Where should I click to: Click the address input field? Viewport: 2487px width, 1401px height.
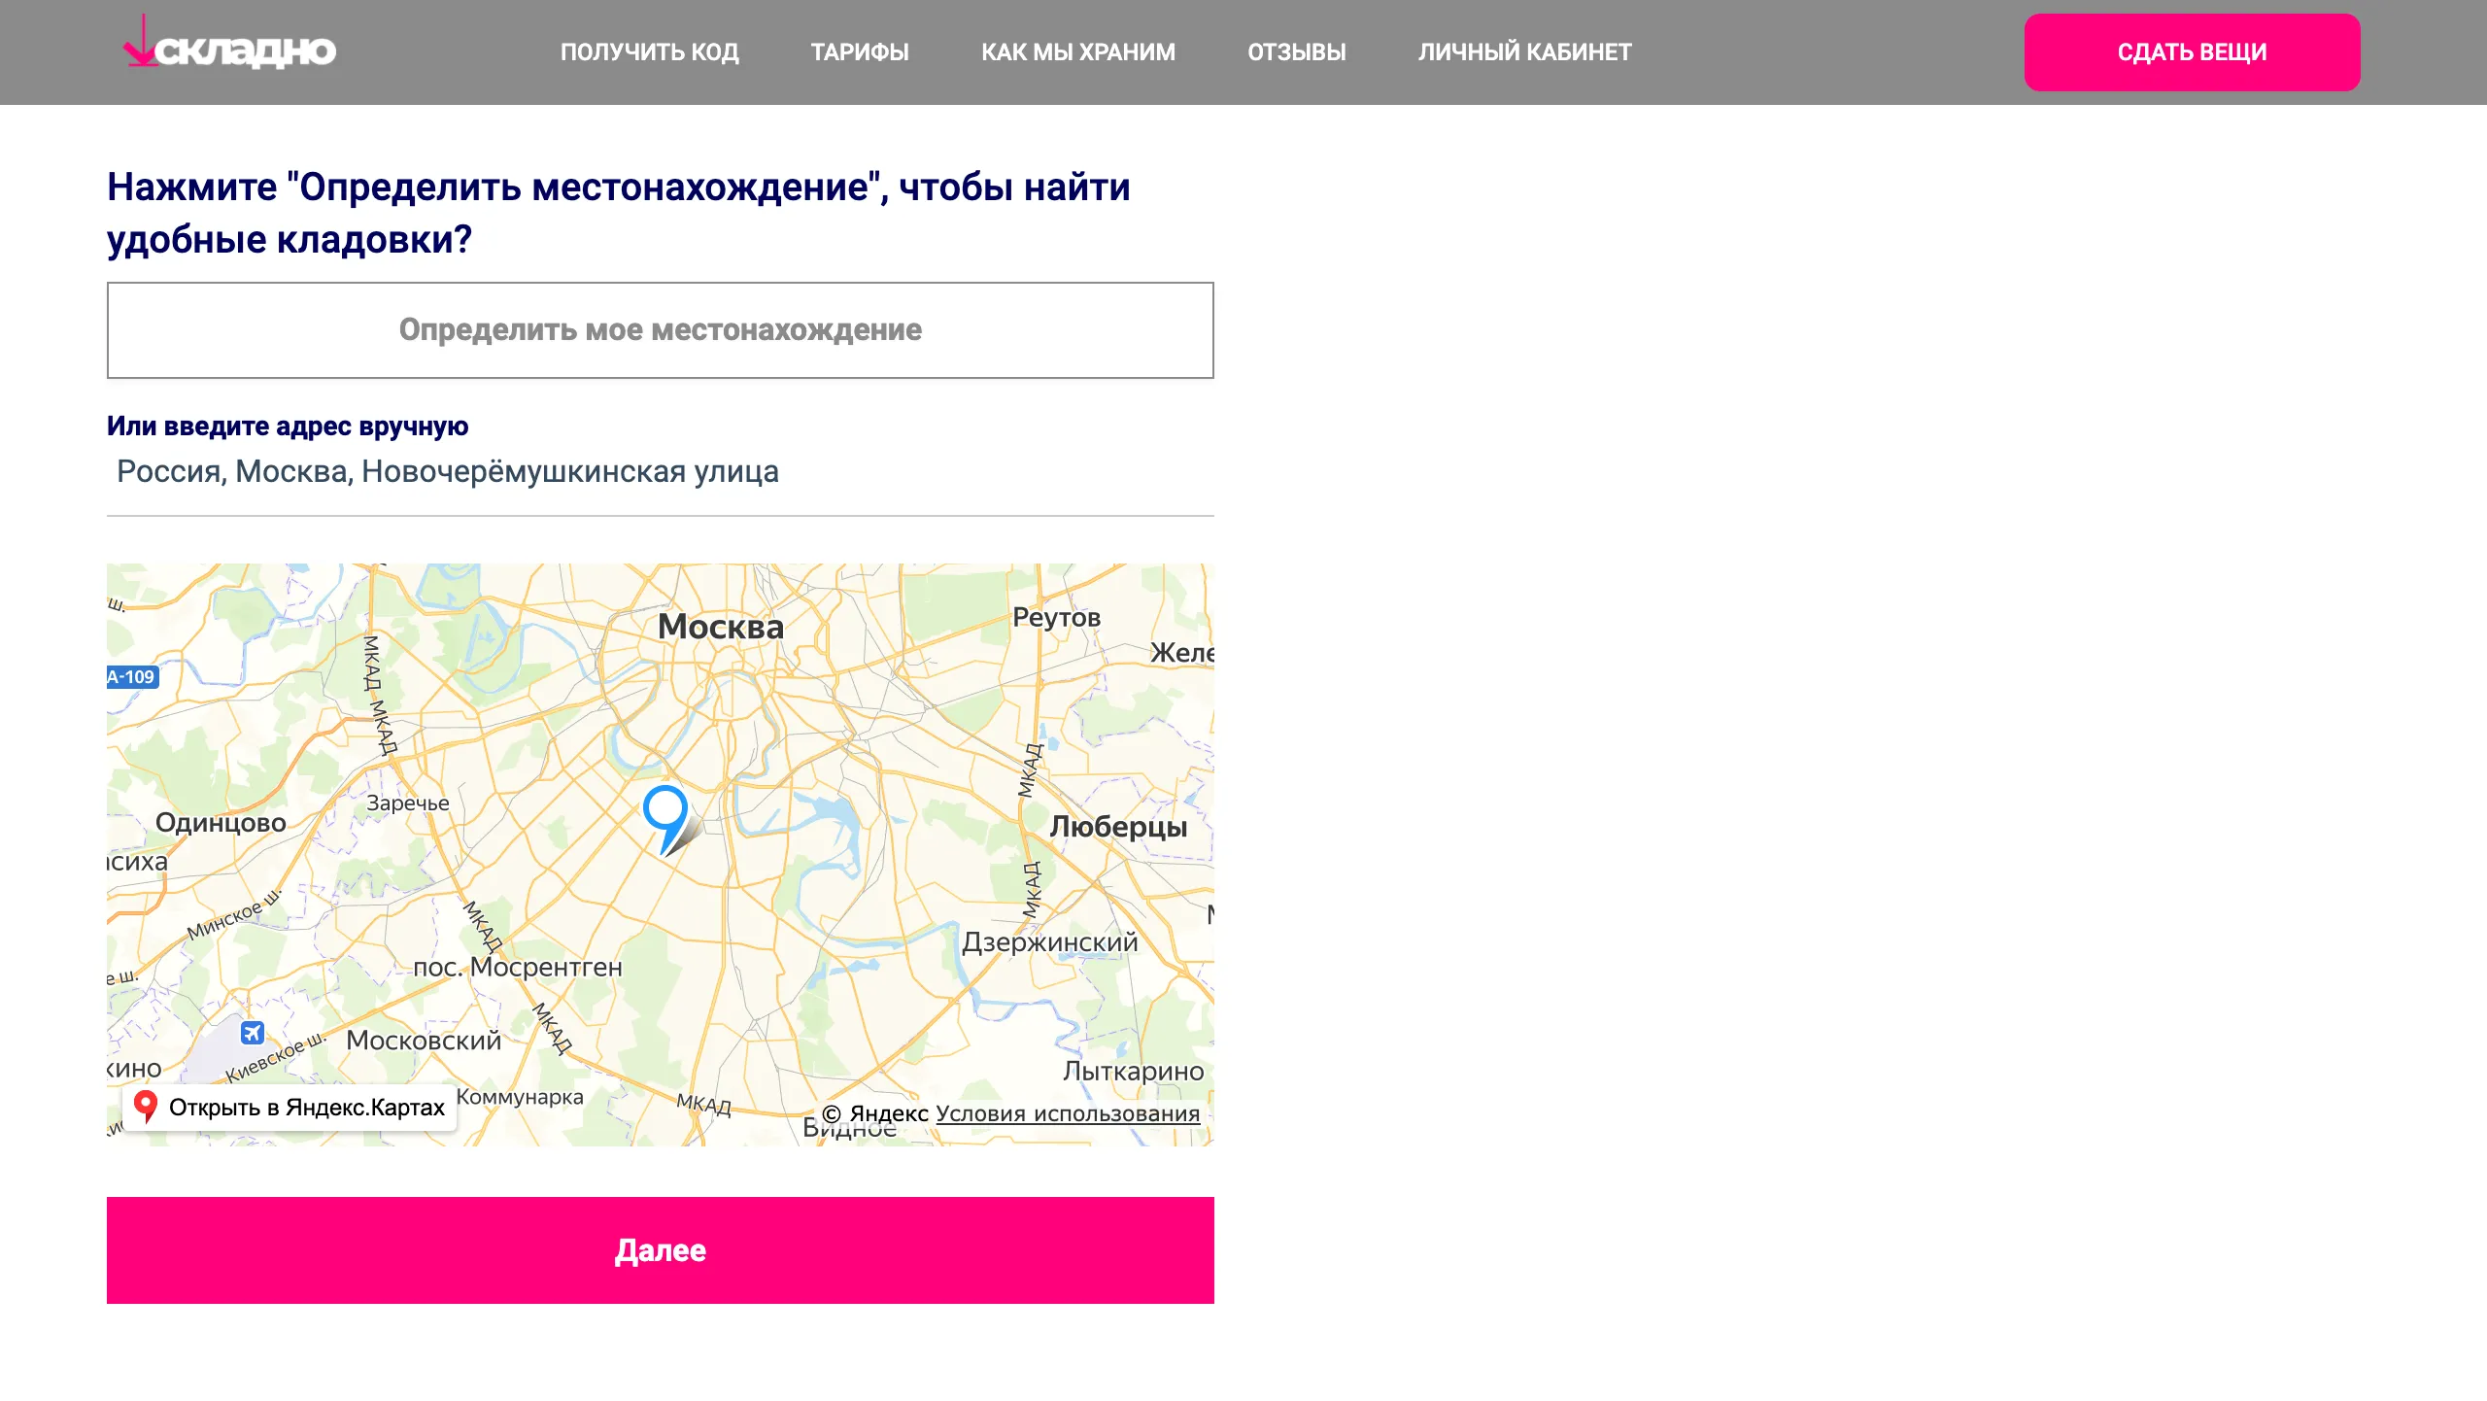click(660, 472)
